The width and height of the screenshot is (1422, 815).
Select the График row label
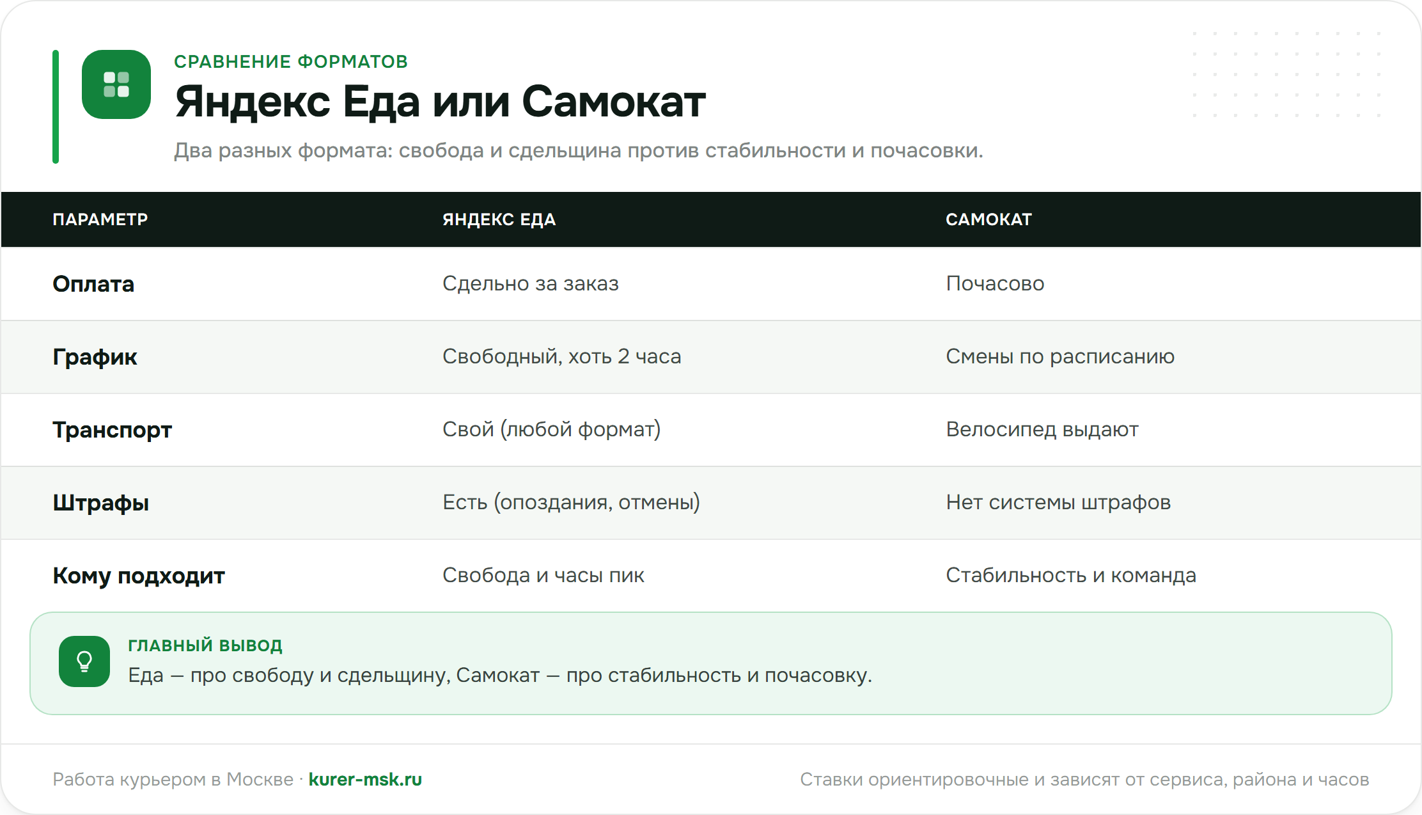[95, 356]
